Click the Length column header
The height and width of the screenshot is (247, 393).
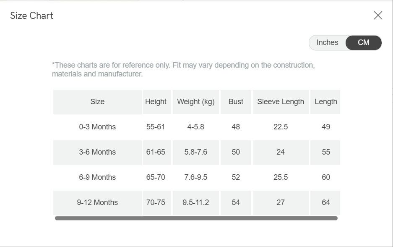click(326, 102)
